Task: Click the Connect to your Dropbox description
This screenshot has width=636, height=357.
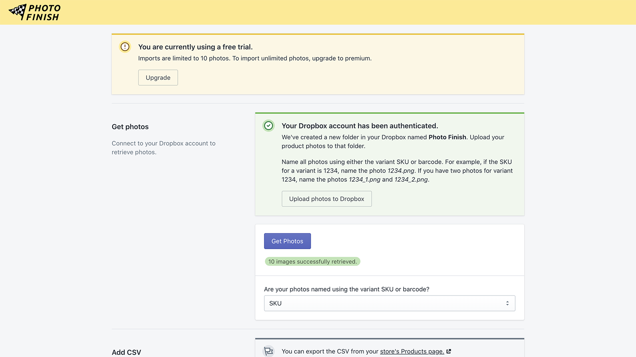Action: [x=163, y=148]
